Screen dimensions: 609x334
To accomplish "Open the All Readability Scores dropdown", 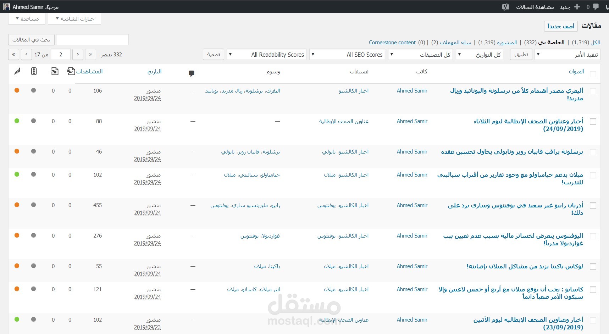I will click(266, 55).
